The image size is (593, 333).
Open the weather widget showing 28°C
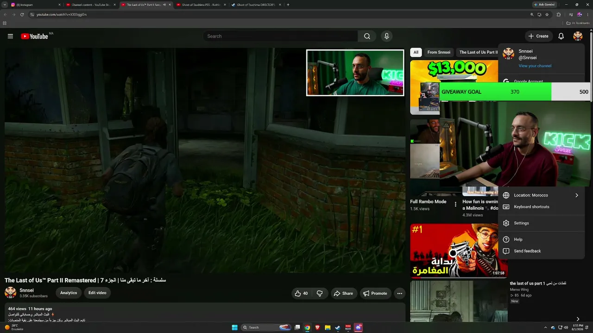tap(13, 327)
